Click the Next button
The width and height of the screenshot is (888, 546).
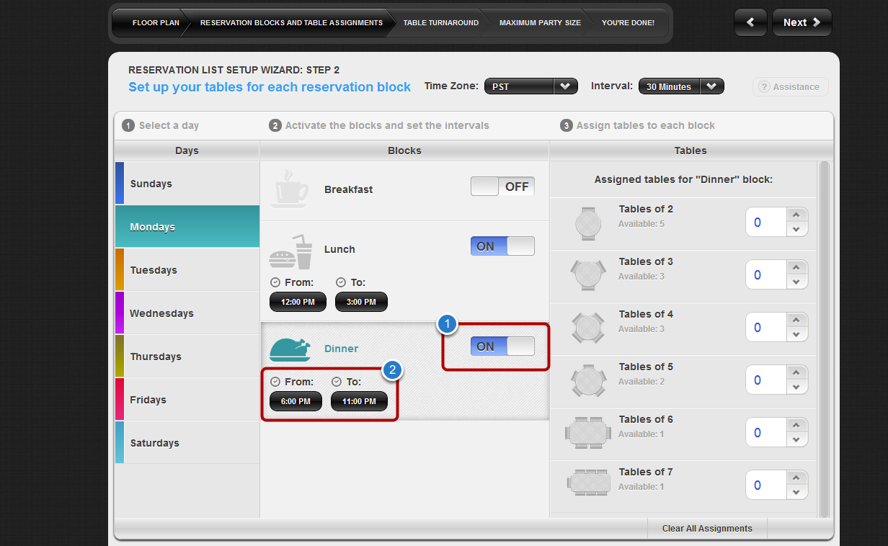pos(802,22)
